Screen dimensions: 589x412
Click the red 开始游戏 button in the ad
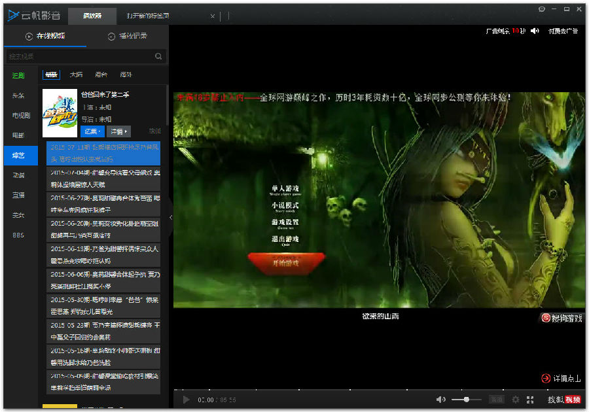point(286,263)
